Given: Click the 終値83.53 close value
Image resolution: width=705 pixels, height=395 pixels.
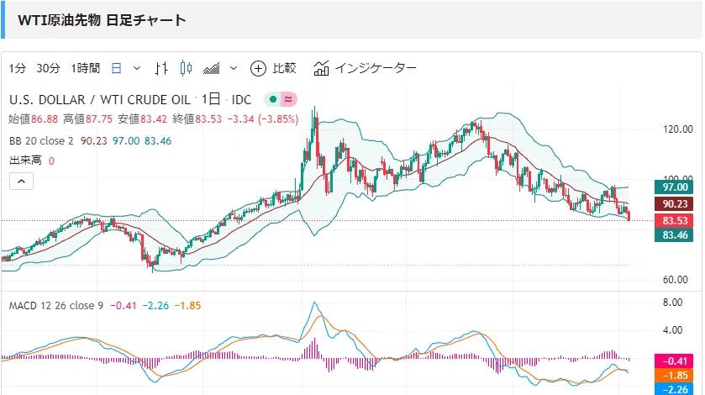Looking at the screenshot, I should [x=197, y=119].
